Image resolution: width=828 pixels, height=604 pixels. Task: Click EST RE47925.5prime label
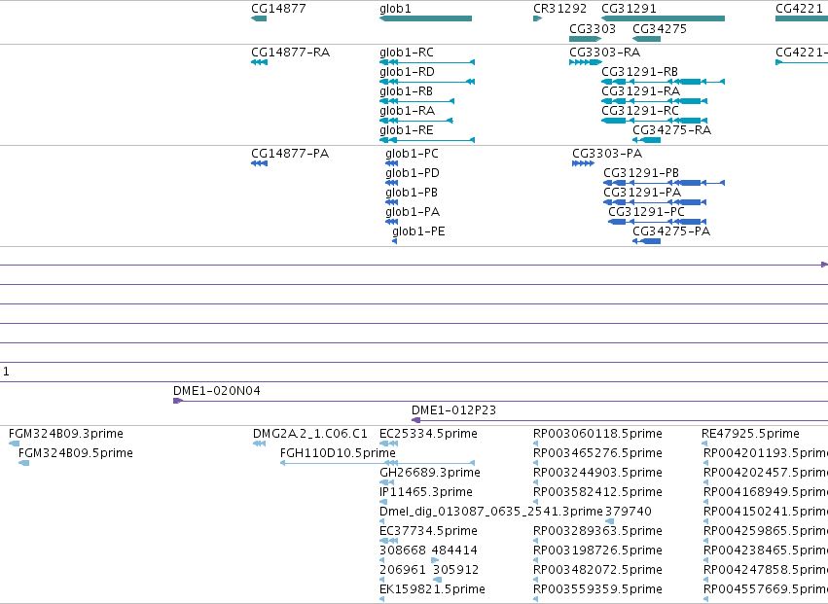pos(750,434)
